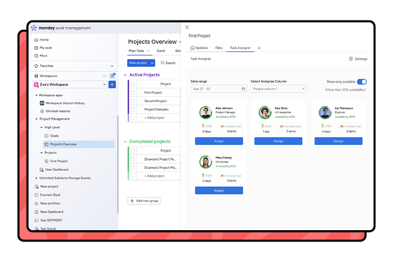Check the Active Projects header checkbox
The image size is (393, 262).
pyautogui.click(x=133, y=84)
